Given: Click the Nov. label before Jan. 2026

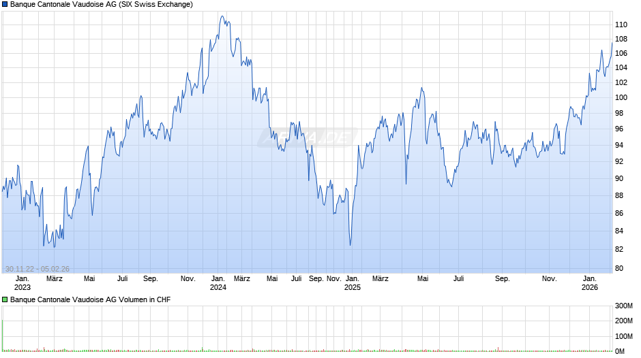Looking at the screenshot, I should click(x=550, y=279).
